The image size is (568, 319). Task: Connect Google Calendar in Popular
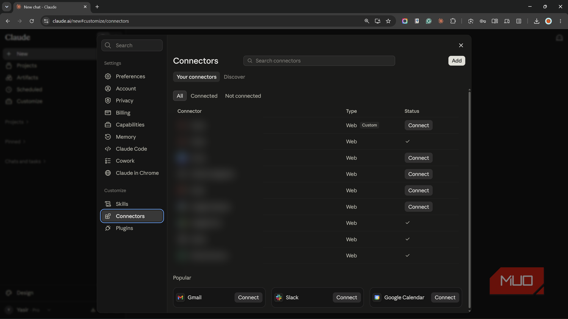click(x=445, y=297)
